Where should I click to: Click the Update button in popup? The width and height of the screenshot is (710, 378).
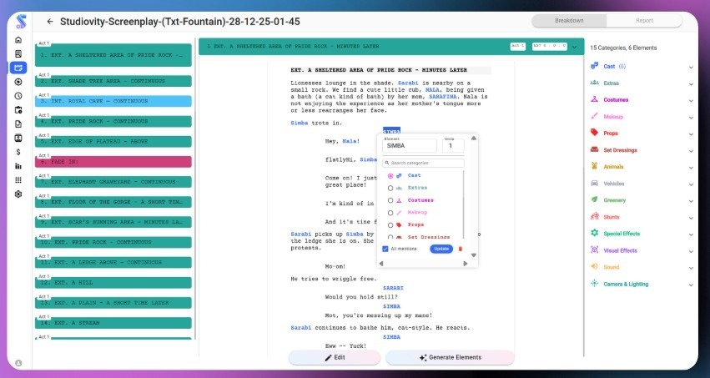coord(441,249)
